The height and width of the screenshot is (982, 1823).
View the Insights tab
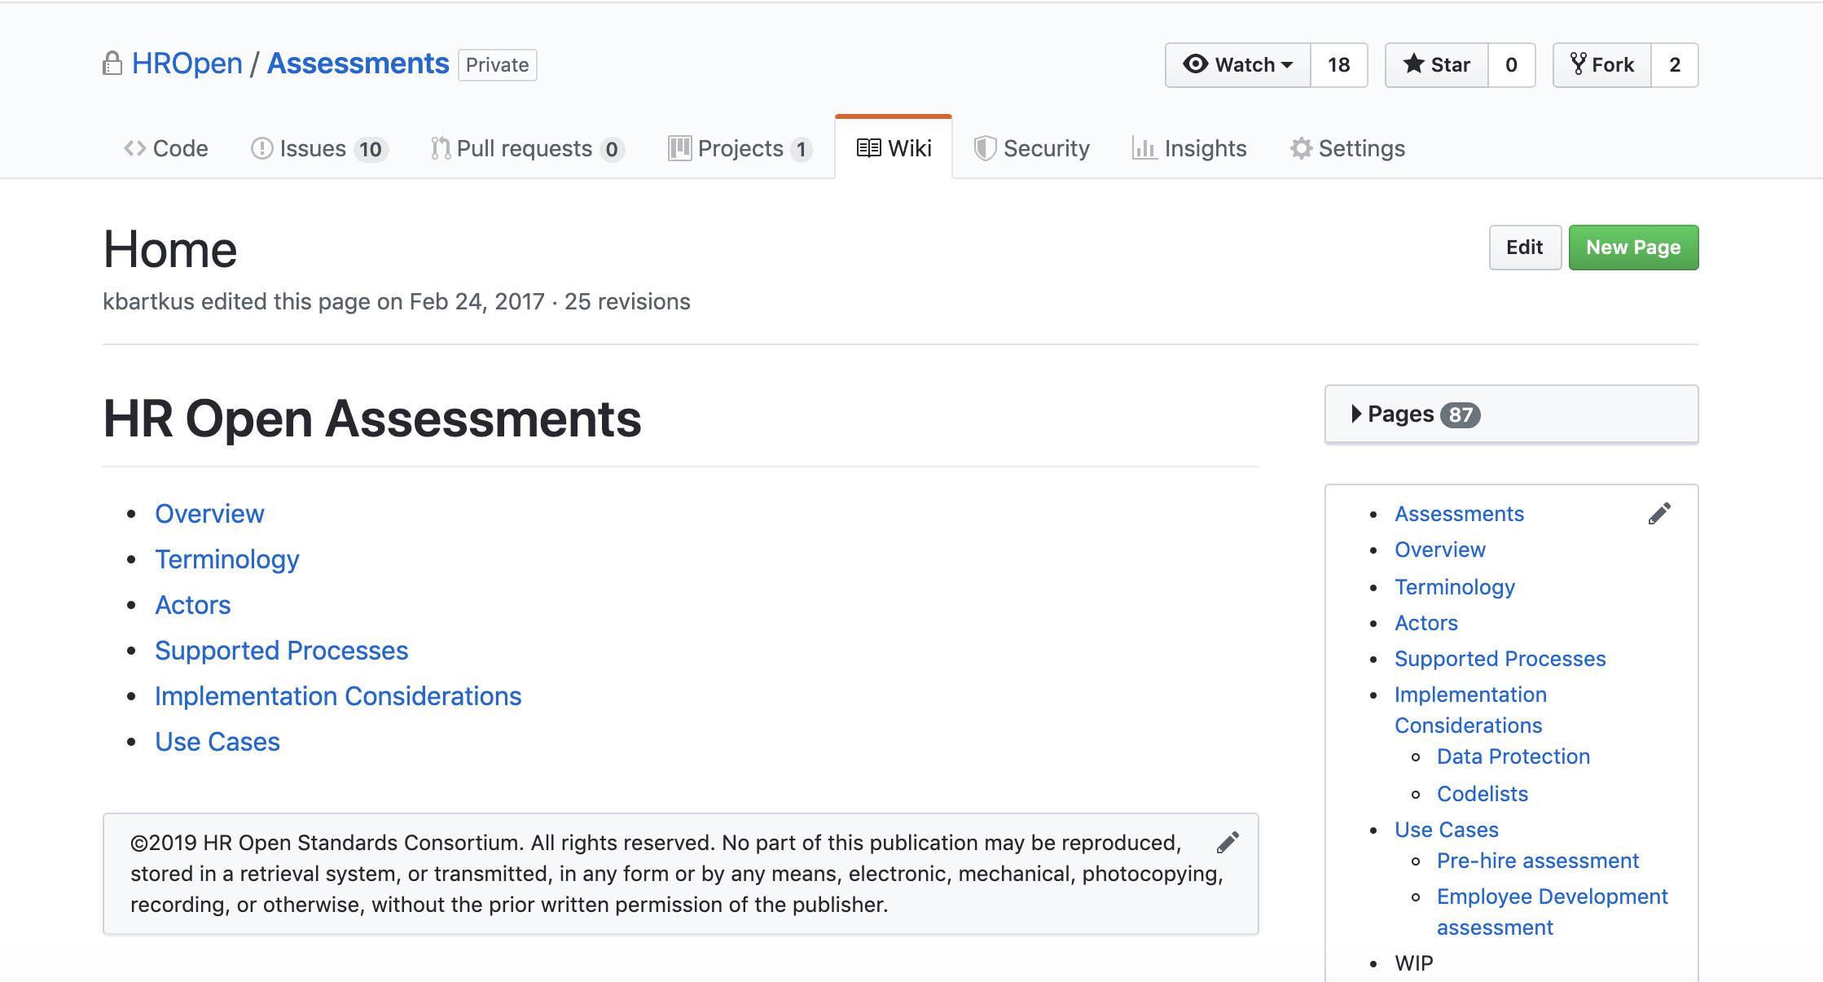(1189, 148)
